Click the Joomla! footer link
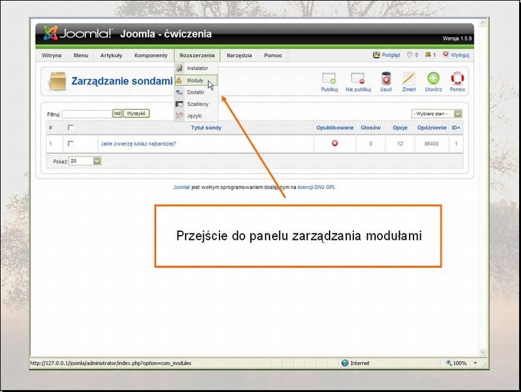Viewport: 521px width, 392px height. (182, 187)
